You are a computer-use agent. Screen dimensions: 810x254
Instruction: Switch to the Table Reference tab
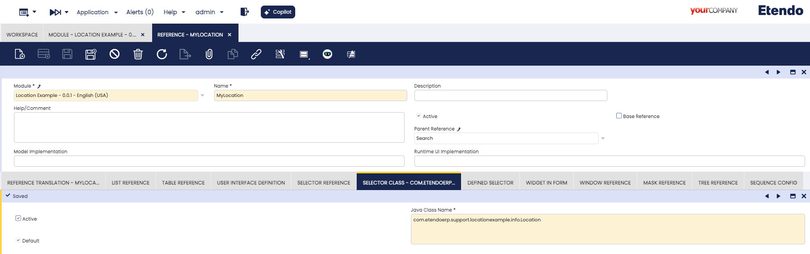[183, 183]
